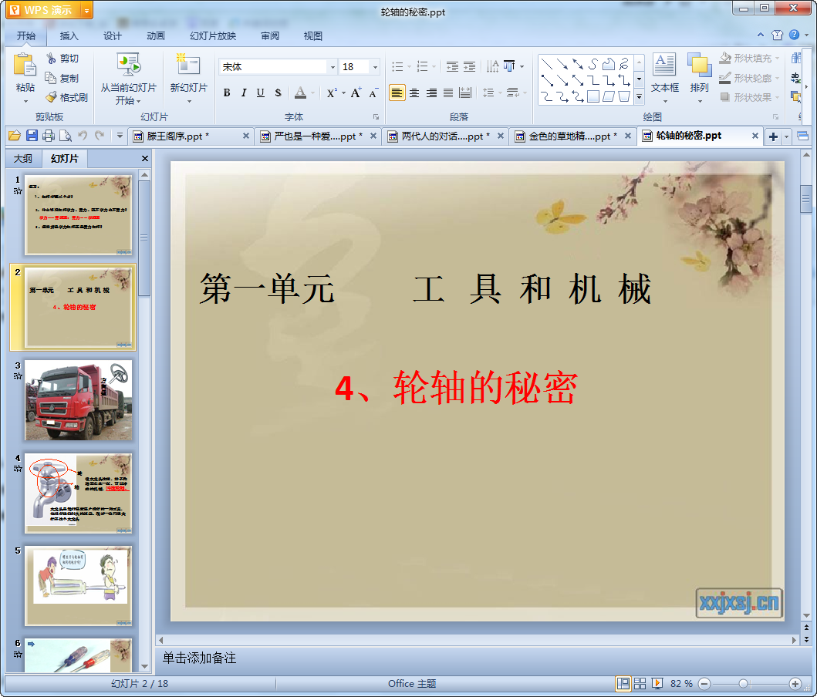Viewport: 817px width, 697px height.
Task: Toggle bold formatting
Action: point(227,93)
